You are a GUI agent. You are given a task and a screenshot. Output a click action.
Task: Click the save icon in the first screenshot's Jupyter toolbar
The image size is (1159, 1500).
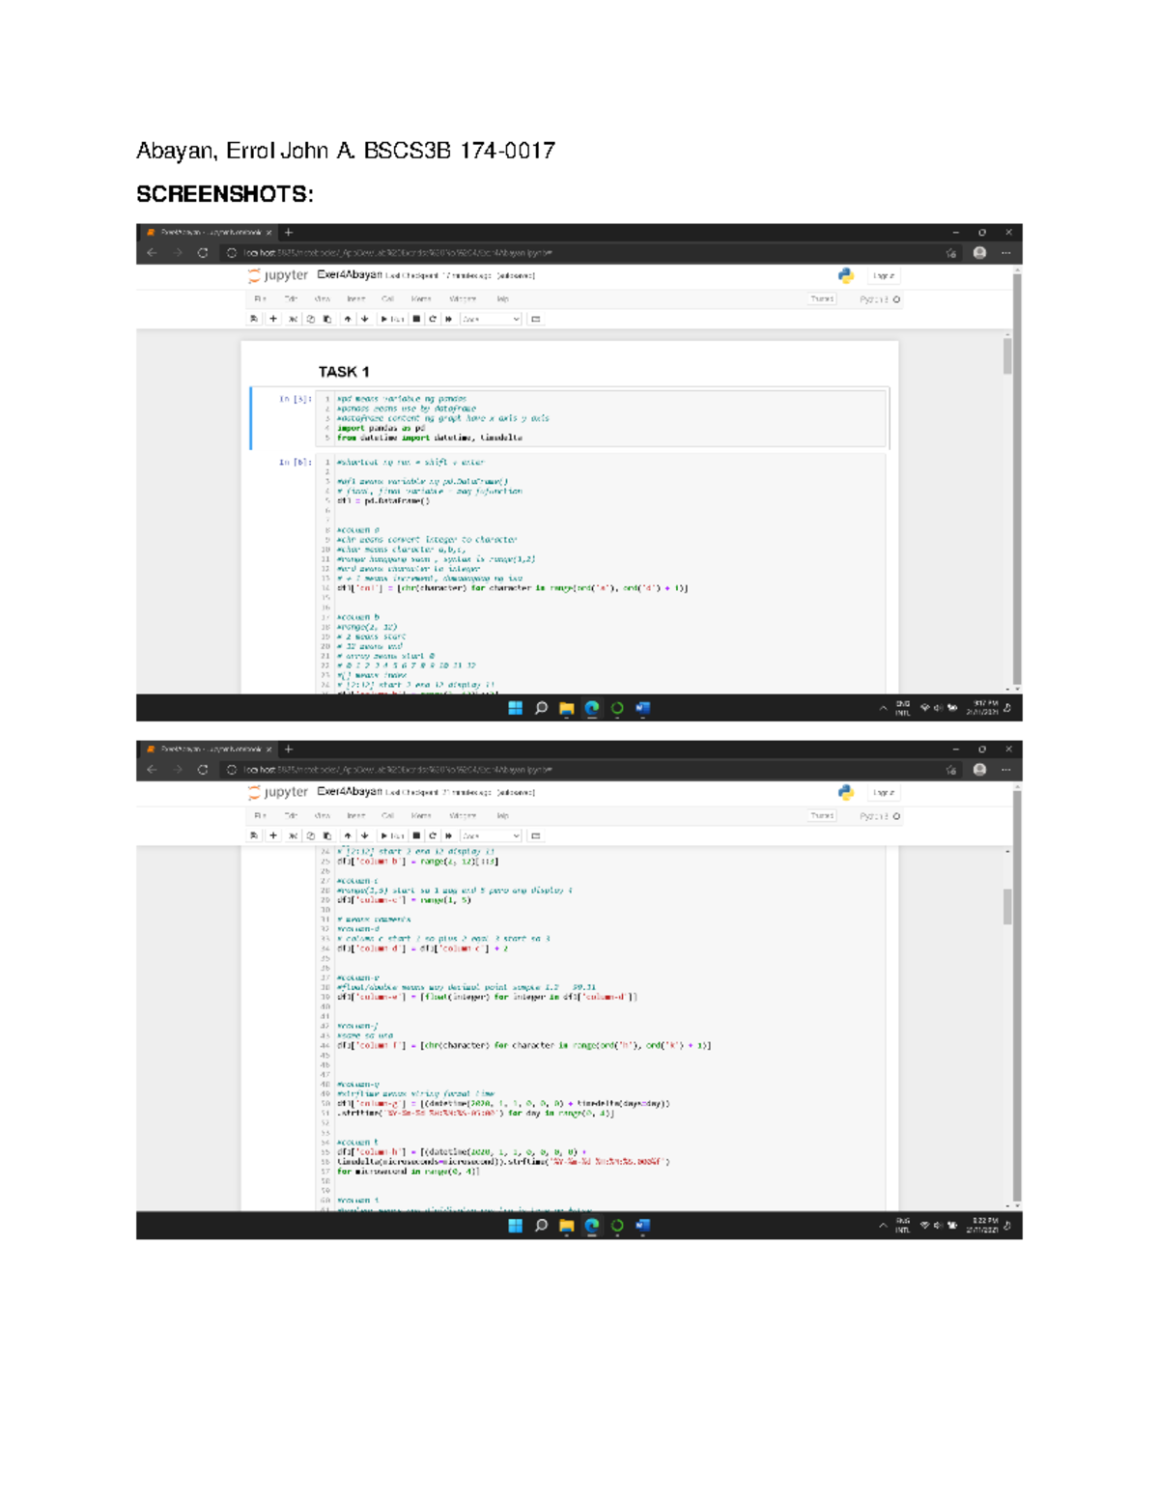click(254, 319)
